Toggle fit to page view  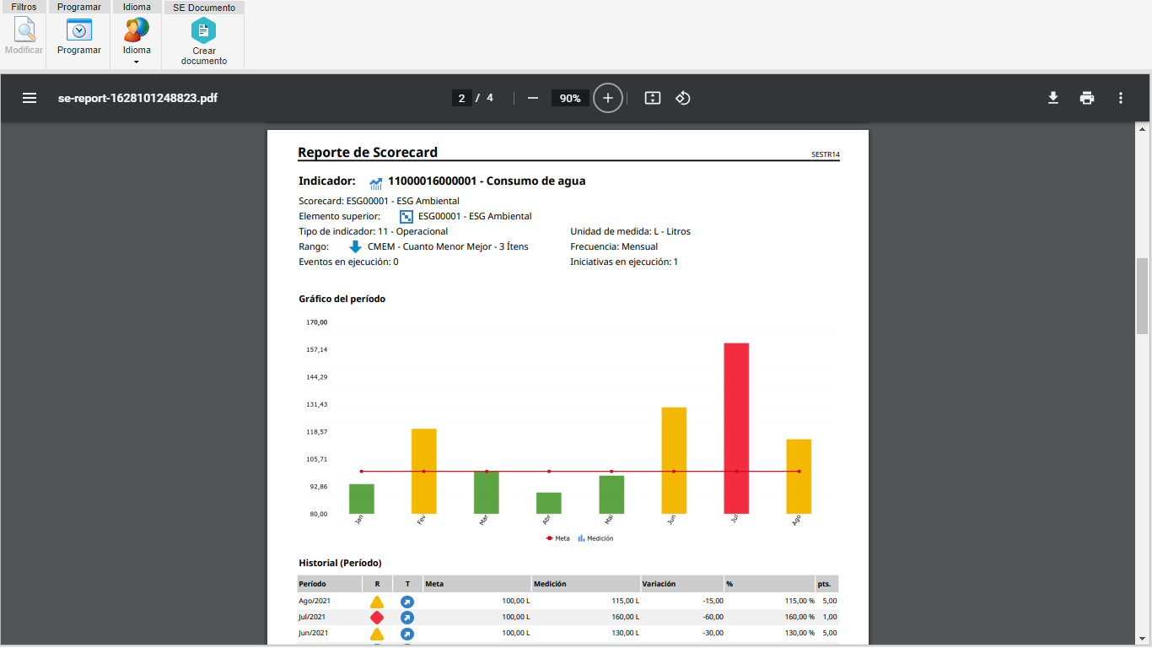[x=652, y=98]
